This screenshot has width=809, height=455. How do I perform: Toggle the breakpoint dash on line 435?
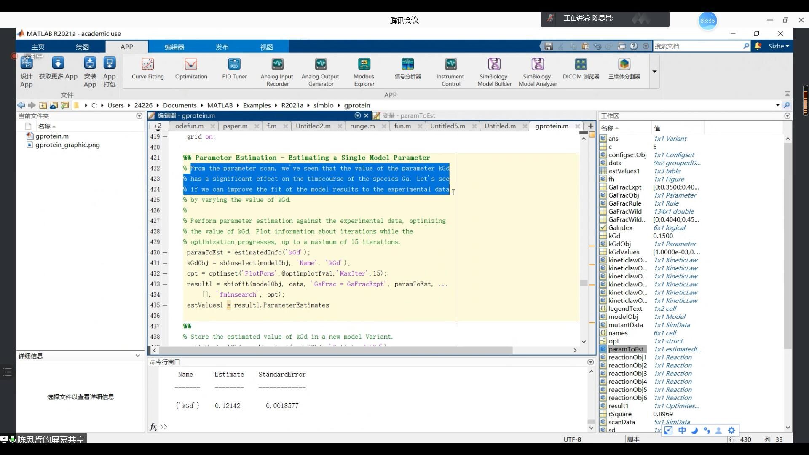click(x=165, y=305)
